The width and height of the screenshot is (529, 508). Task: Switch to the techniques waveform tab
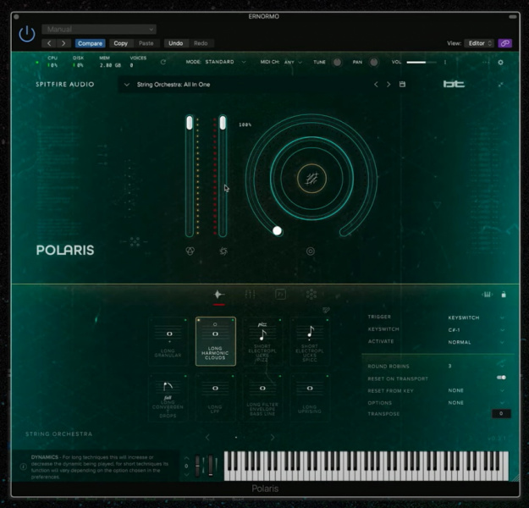coord(219,295)
